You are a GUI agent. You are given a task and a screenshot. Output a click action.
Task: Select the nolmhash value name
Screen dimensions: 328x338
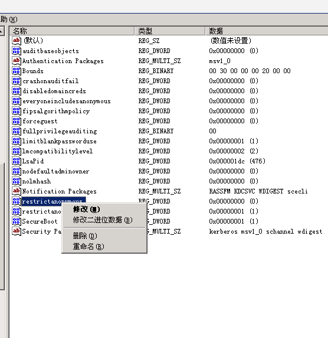[x=37, y=181]
